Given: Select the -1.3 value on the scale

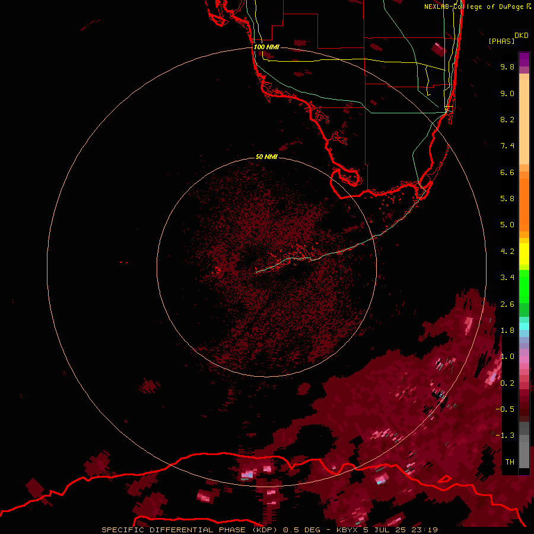Looking at the screenshot, I should pyautogui.click(x=505, y=436).
